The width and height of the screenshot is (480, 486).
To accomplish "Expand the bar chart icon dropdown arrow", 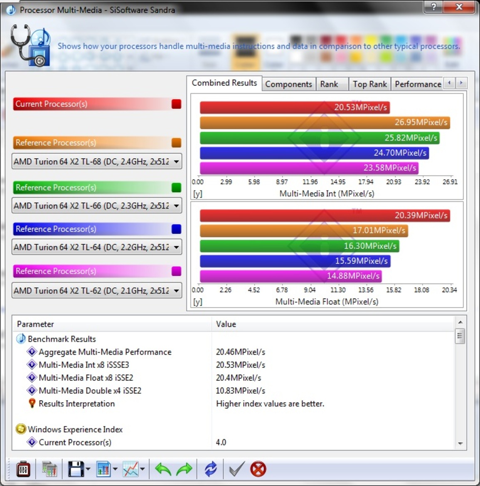I will 115,469.
